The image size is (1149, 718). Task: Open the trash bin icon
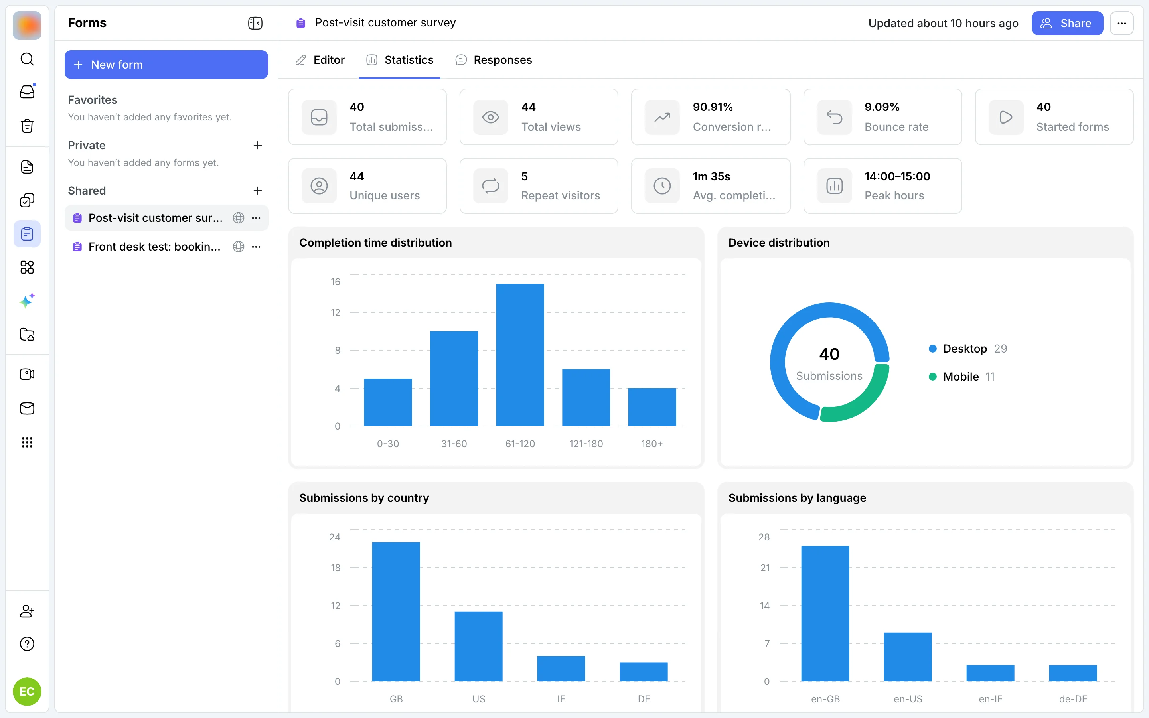click(x=27, y=126)
